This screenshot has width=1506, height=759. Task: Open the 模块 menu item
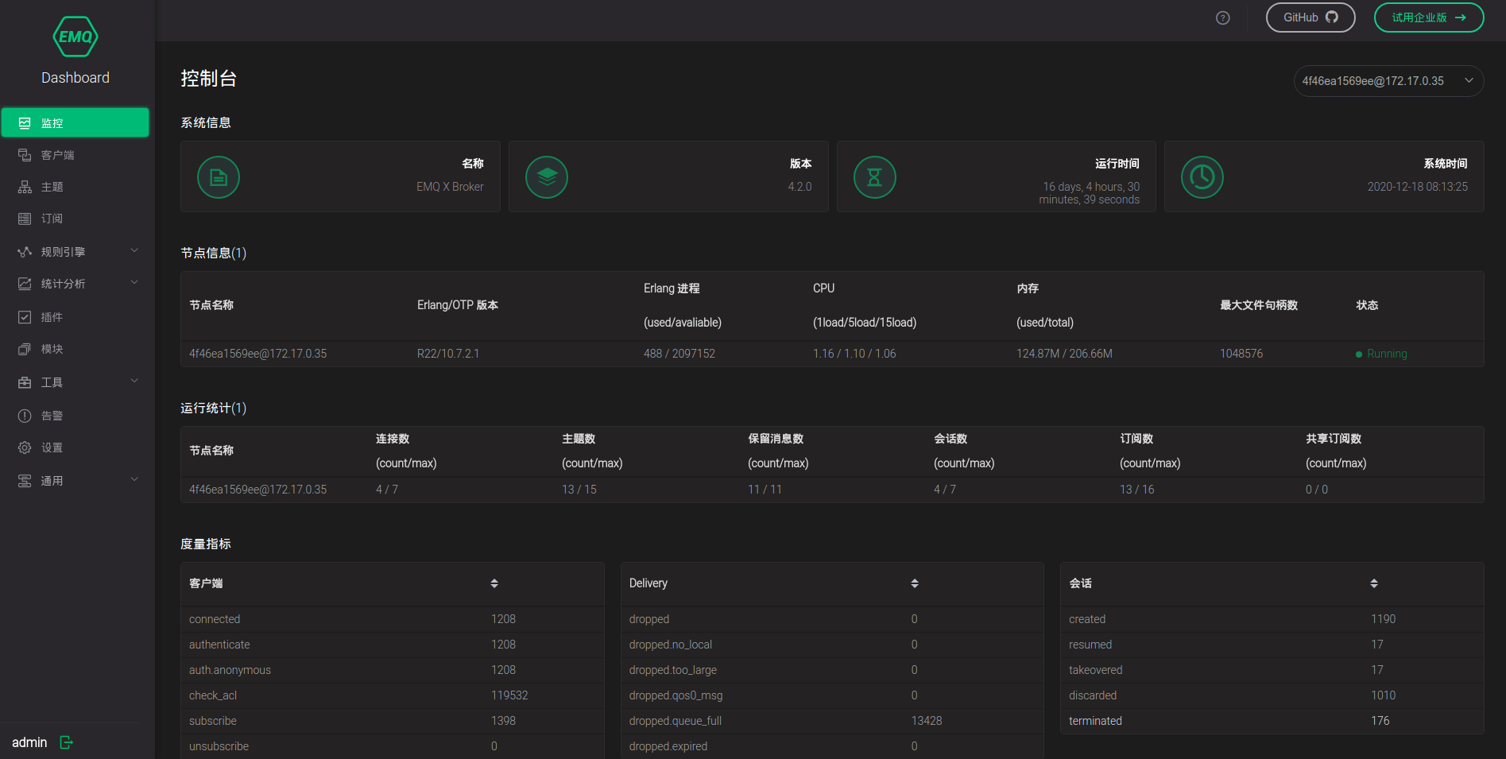tap(75, 349)
